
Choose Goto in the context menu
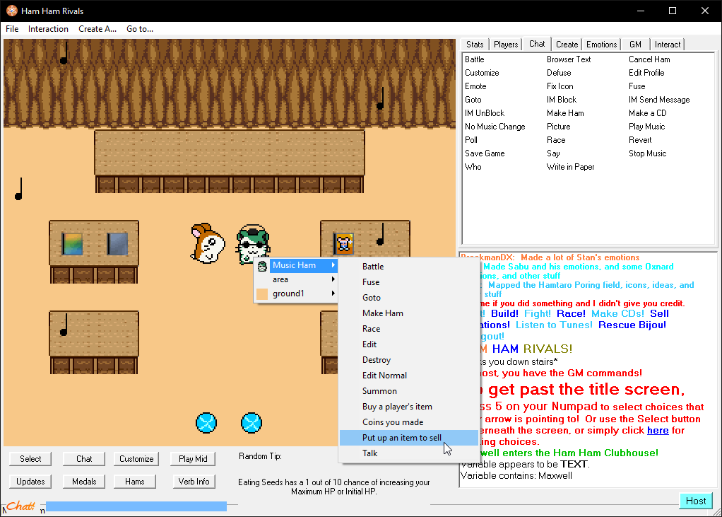coord(408,298)
